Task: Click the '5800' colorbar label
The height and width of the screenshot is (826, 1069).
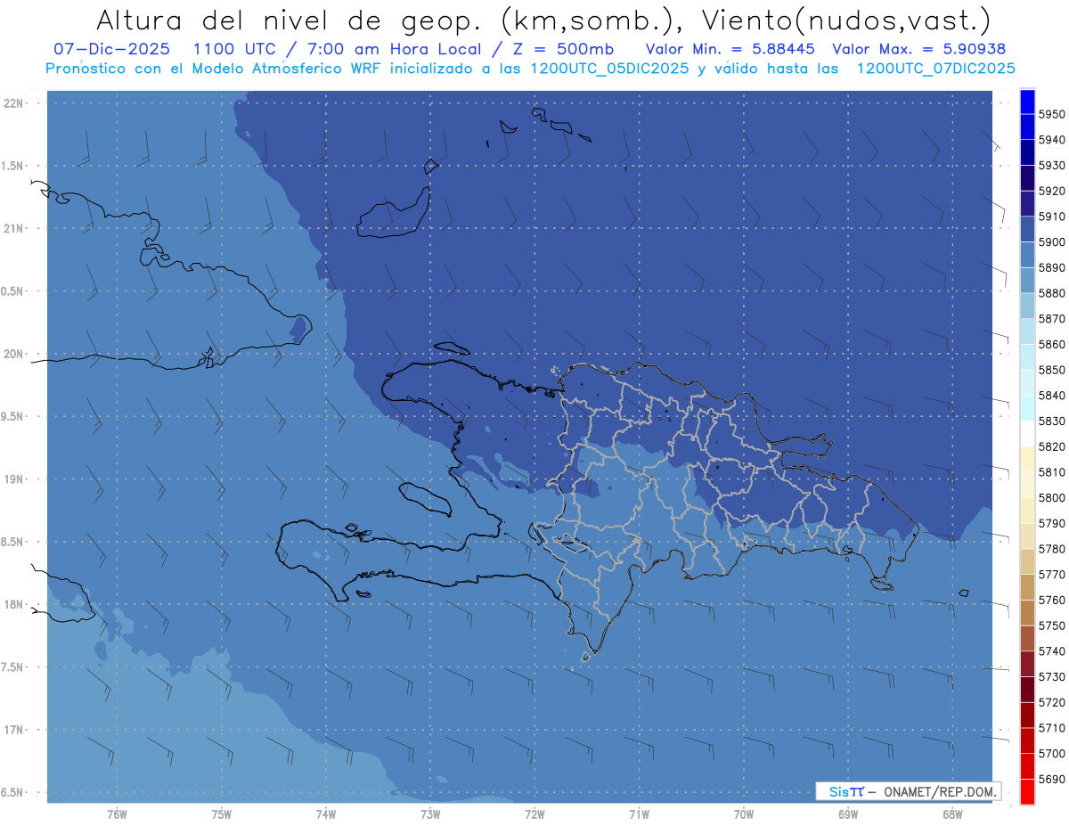Action: tap(1051, 497)
